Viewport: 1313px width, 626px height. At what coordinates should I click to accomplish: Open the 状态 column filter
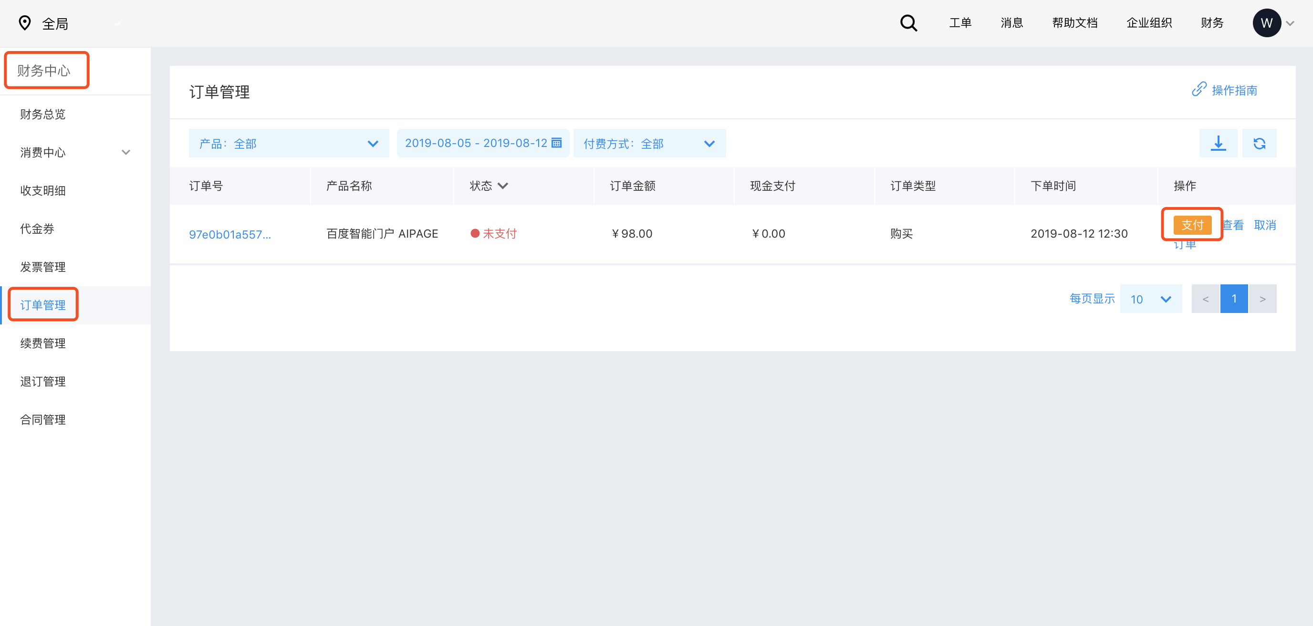click(x=502, y=186)
